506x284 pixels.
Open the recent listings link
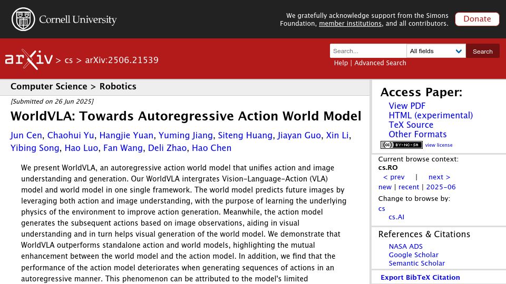[x=408, y=187]
